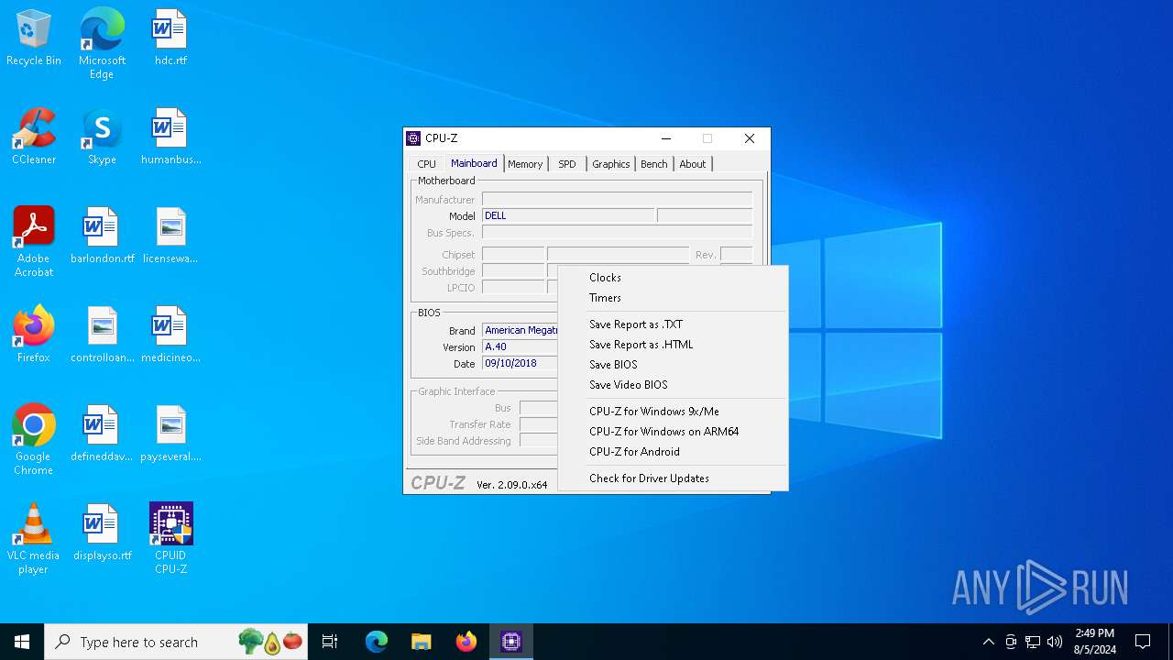Launch the Skype desktop shortcut
This screenshot has height=660, width=1173.
(x=102, y=137)
